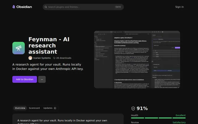This screenshot has height=124, width=198.
Task: Click the shield icon next to 91%
Action: (133, 108)
